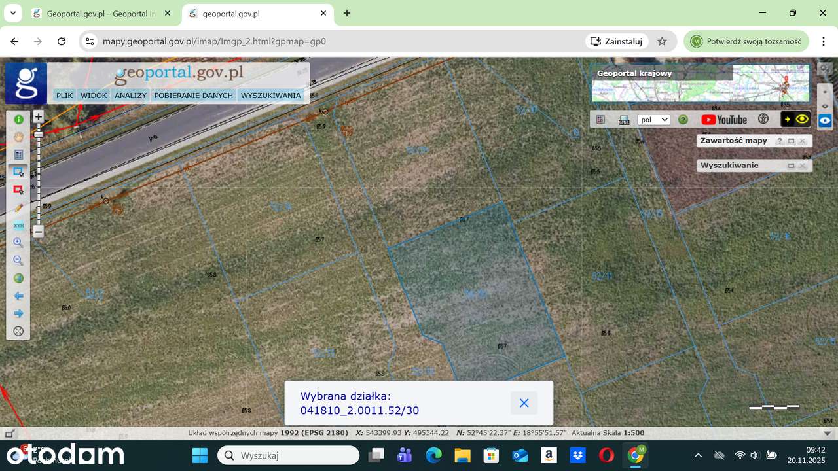Click the Zainstaluj install button
This screenshot has height=471, width=838.
[x=617, y=41]
